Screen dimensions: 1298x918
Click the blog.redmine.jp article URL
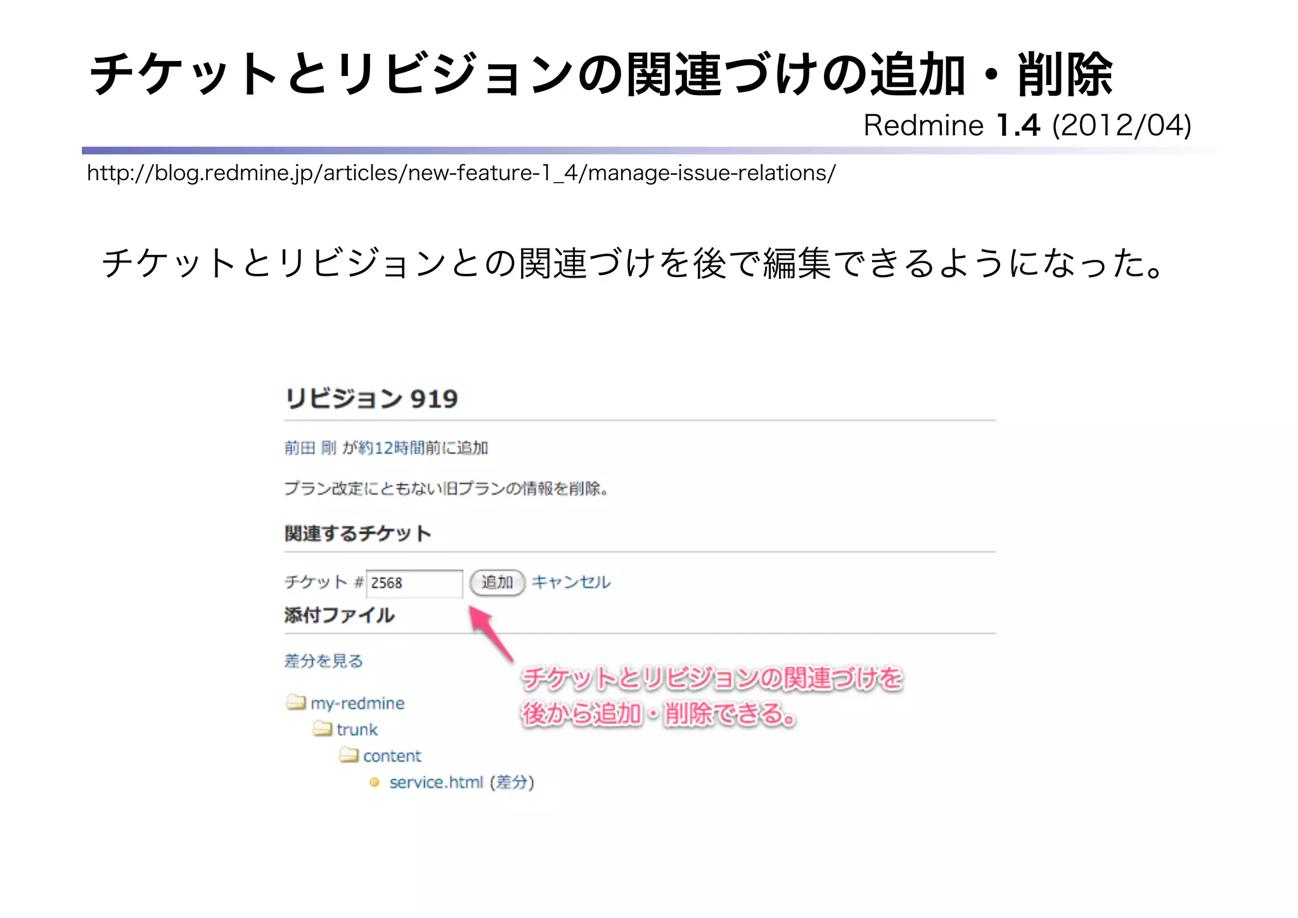click(461, 173)
